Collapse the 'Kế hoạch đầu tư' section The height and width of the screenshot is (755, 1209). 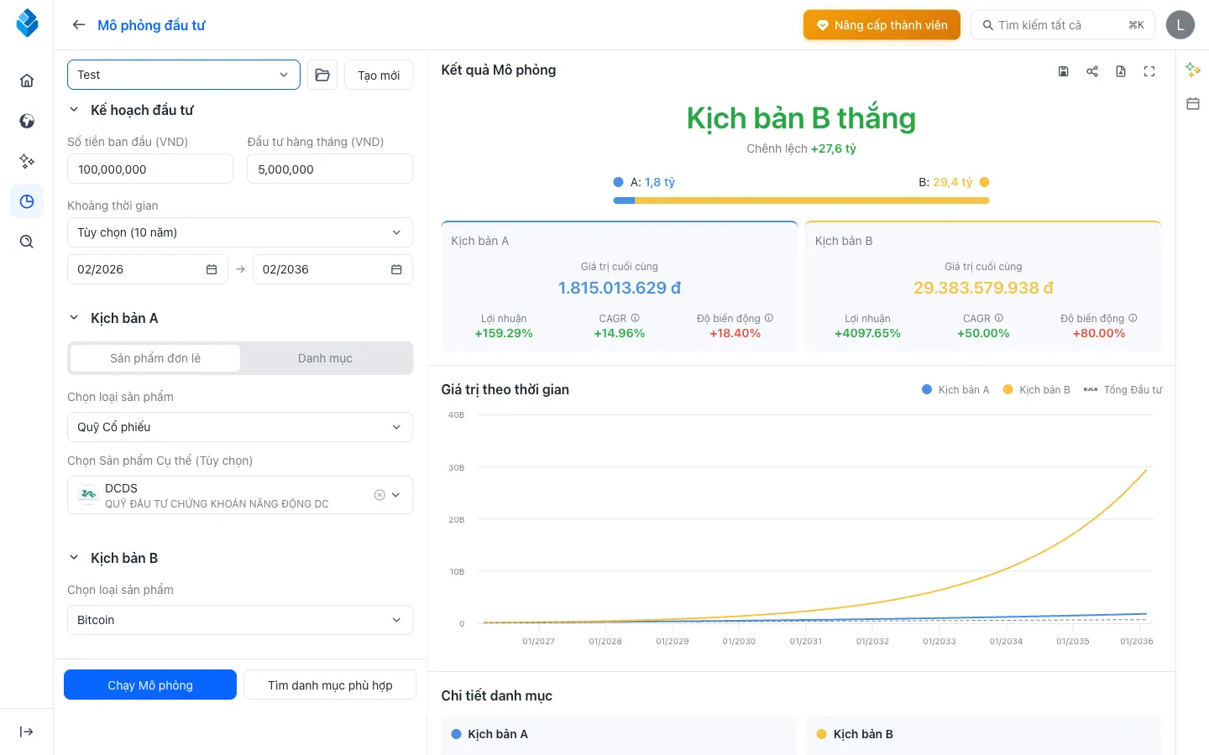73,110
